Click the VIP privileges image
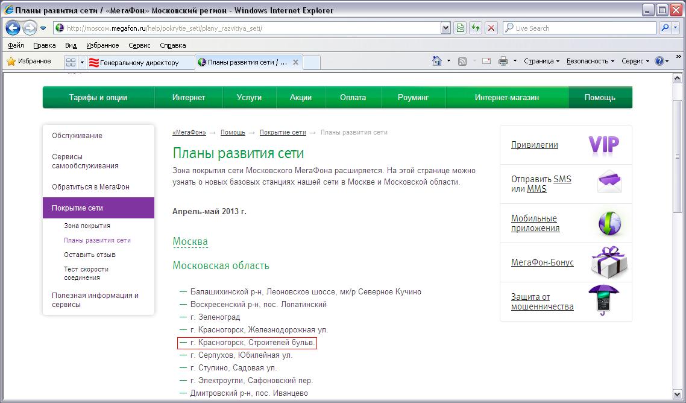This screenshot has height=403, width=686. coord(603,145)
